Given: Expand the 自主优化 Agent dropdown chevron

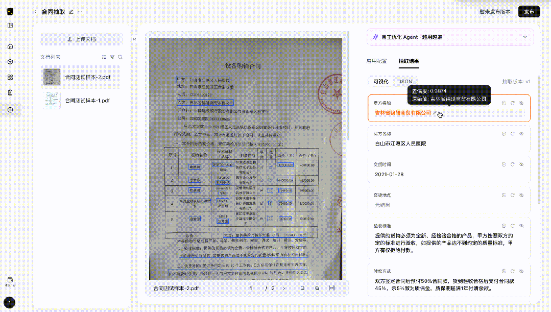Looking at the screenshot, I should (525, 37).
